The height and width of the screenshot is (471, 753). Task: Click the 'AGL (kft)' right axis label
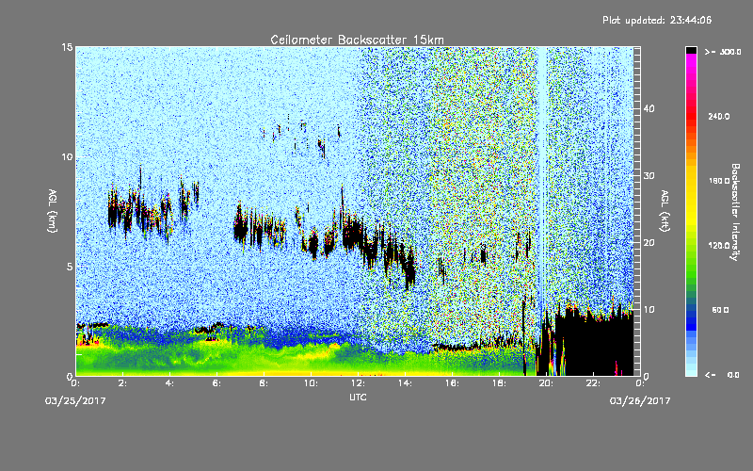[x=665, y=211]
